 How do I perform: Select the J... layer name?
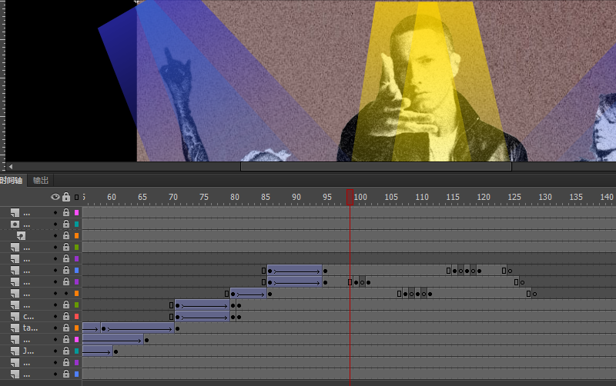coord(28,351)
